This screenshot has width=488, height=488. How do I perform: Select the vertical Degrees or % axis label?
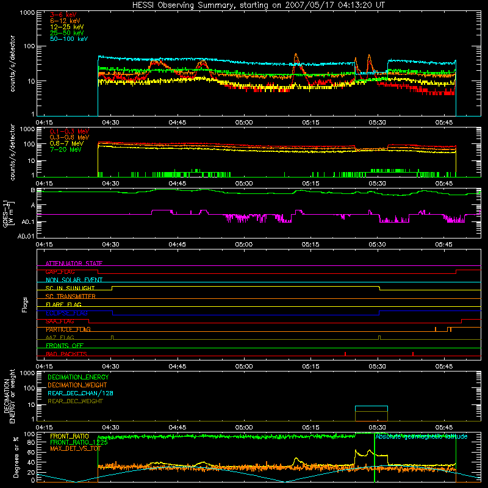click(x=16, y=457)
